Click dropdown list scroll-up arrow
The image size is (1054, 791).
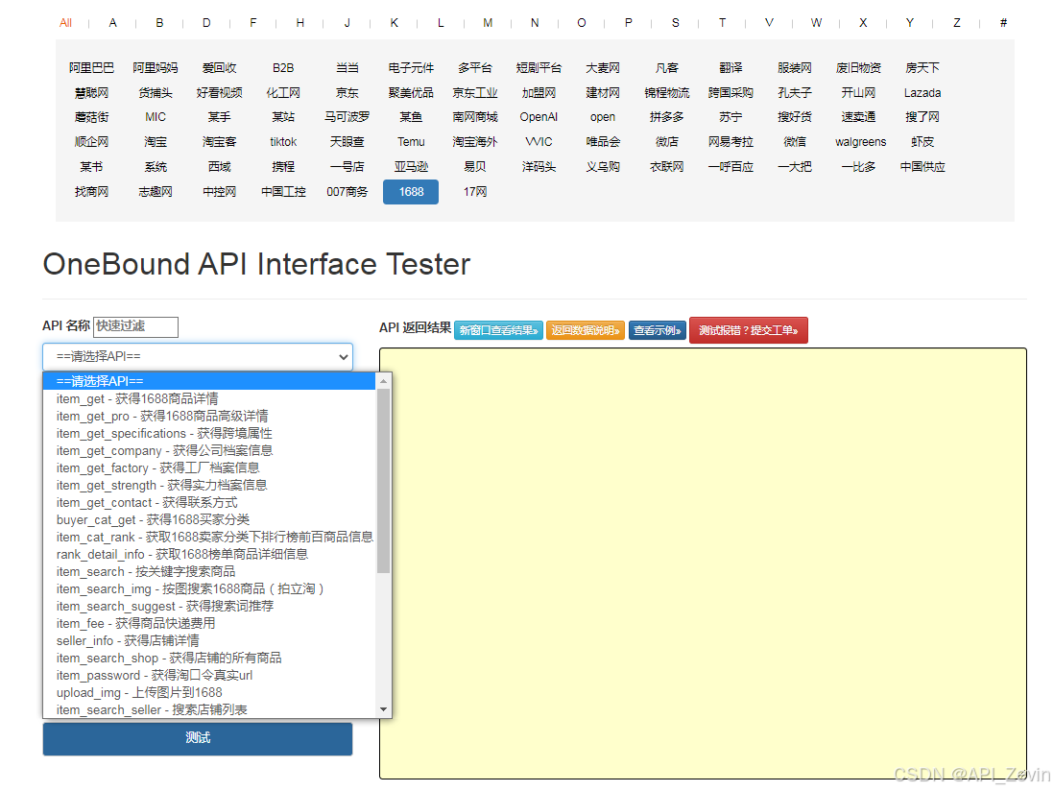point(383,381)
